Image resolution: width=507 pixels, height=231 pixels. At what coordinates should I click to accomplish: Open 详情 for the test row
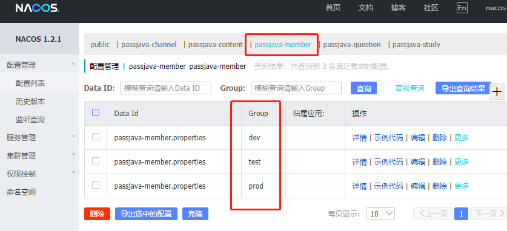tap(359, 161)
